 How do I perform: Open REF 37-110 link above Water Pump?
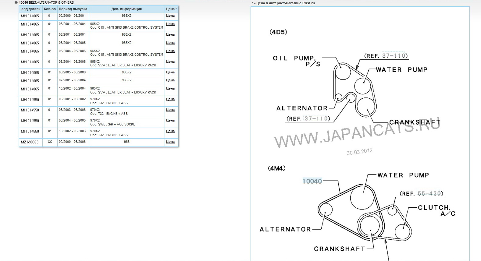pyautogui.click(x=394, y=56)
